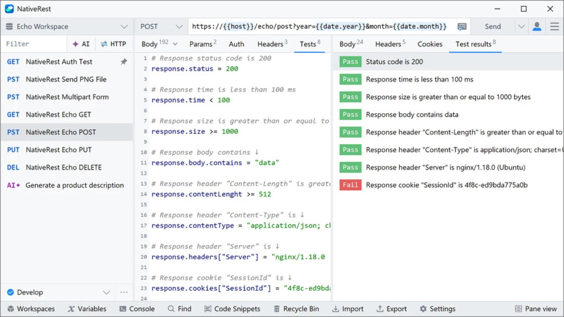Click the pin icon on NativeRest Auth Test
Image resolution: width=564 pixels, height=317 pixels.
click(124, 62)
